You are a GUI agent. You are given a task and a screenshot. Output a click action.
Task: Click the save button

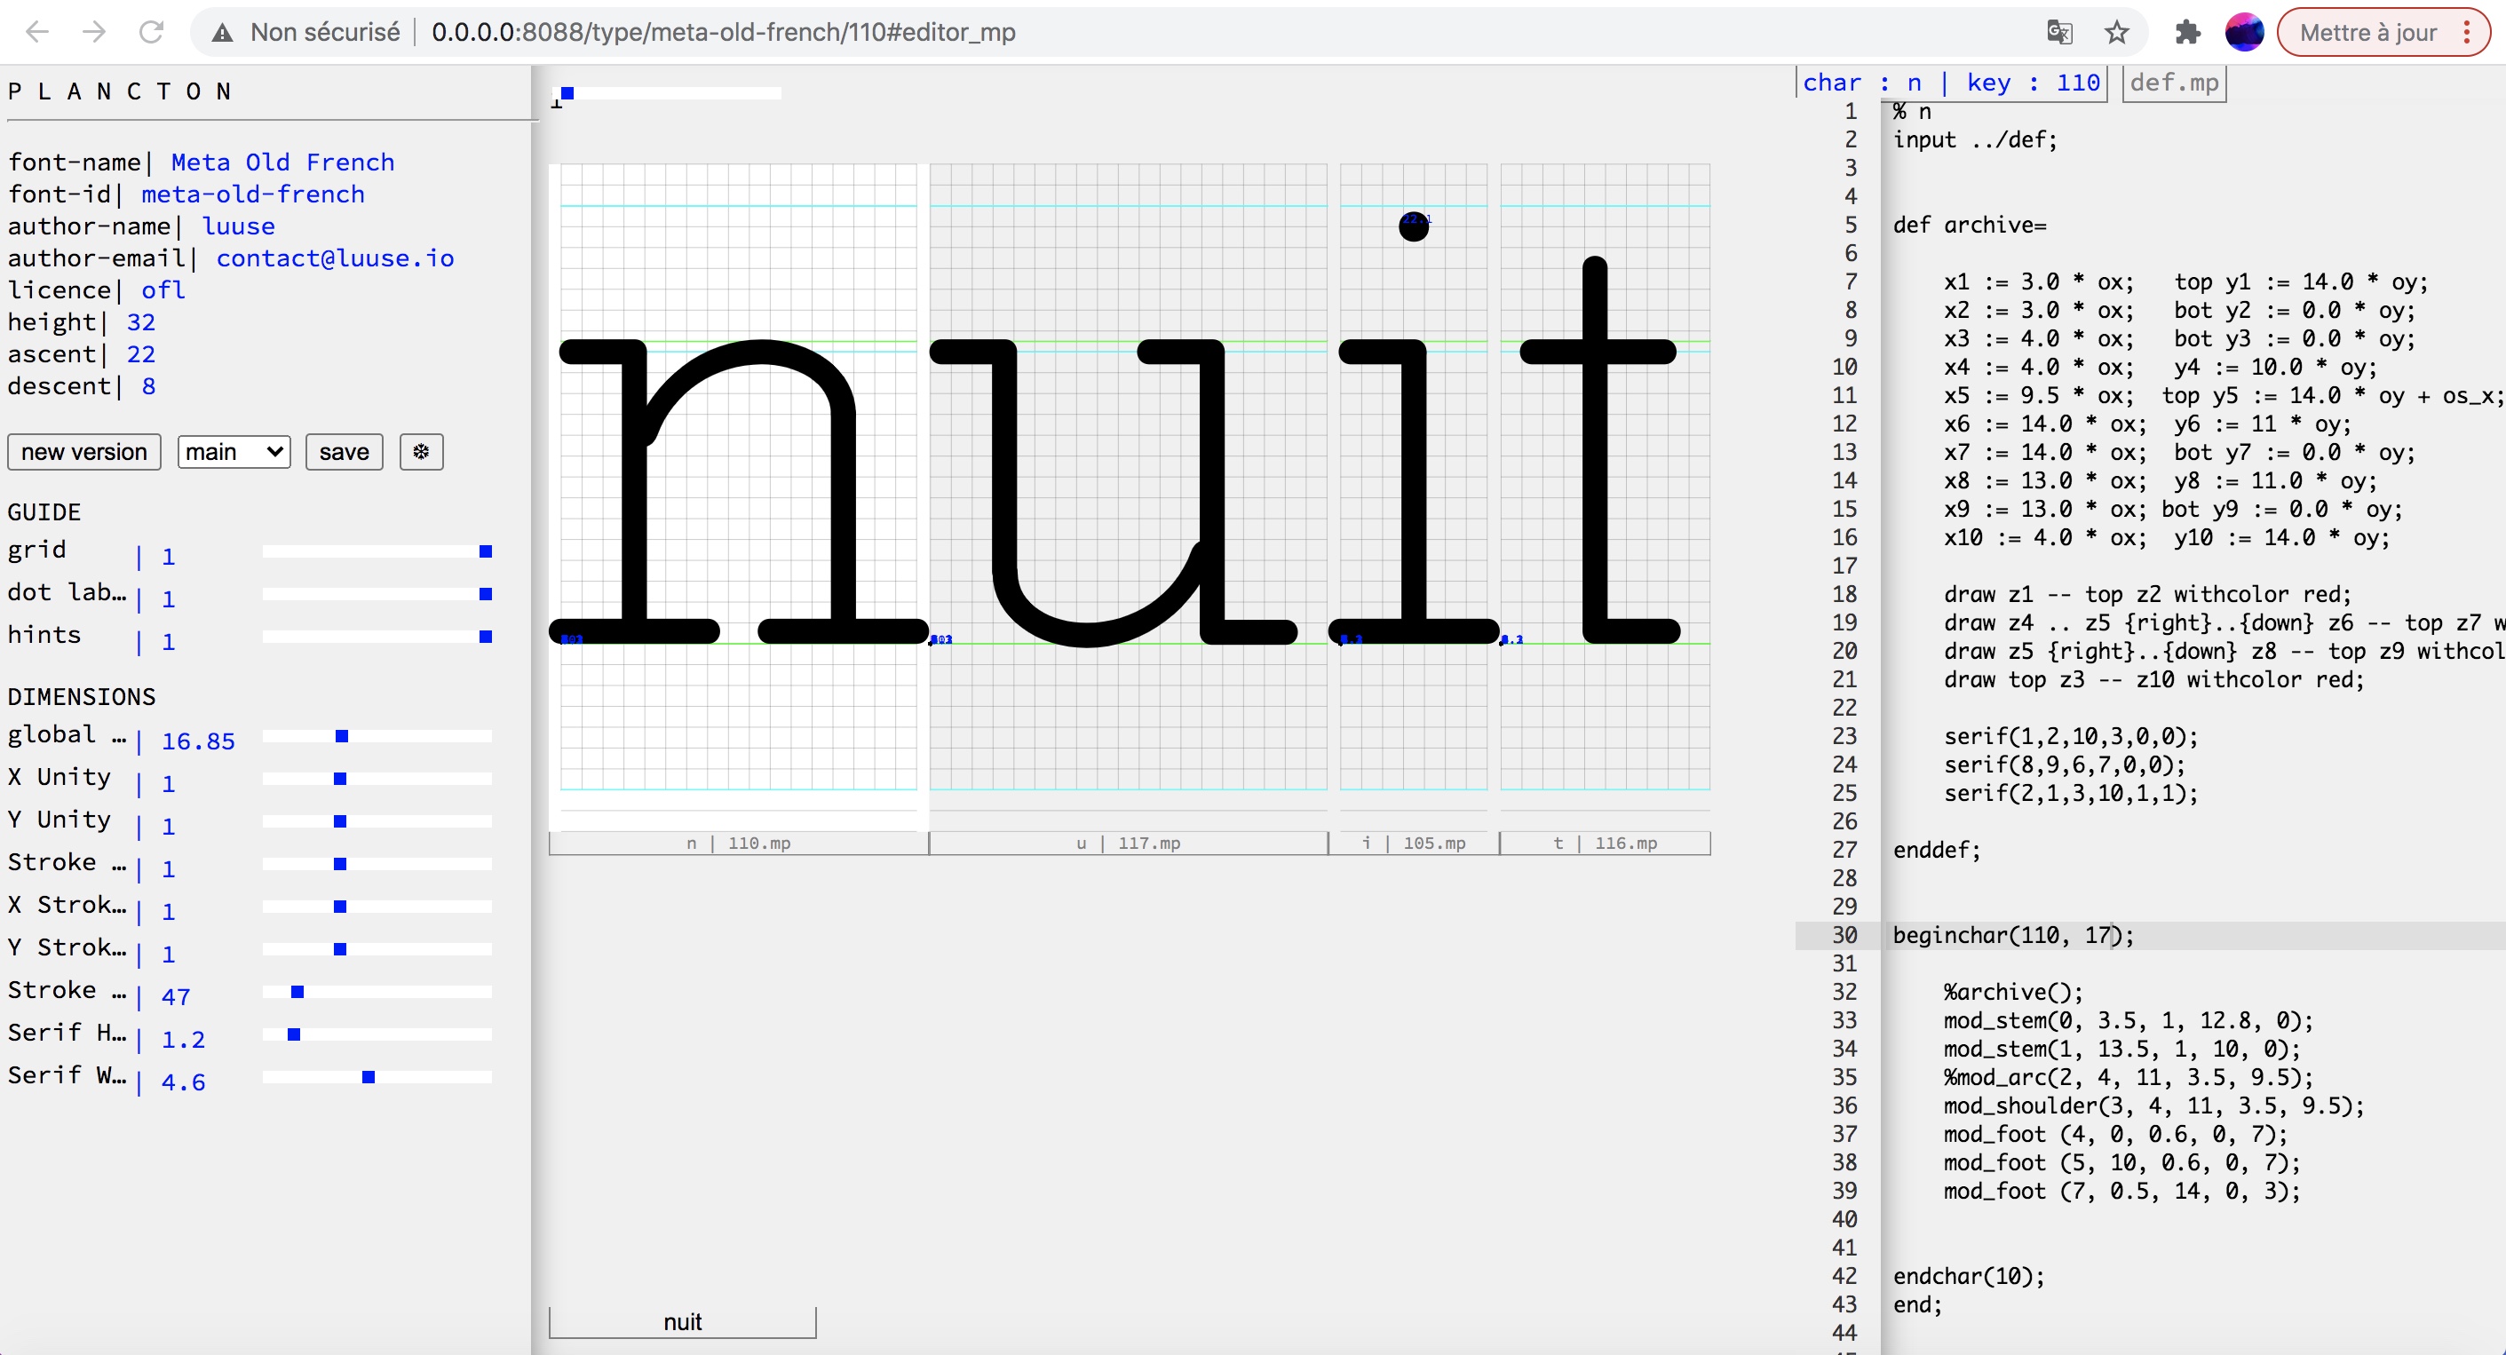click(x=344, y=452)
